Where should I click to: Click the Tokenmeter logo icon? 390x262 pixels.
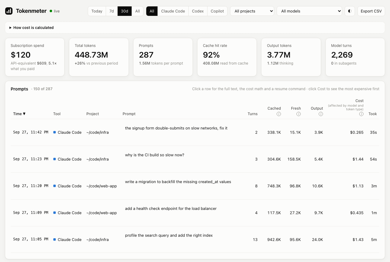pos(9,11)
